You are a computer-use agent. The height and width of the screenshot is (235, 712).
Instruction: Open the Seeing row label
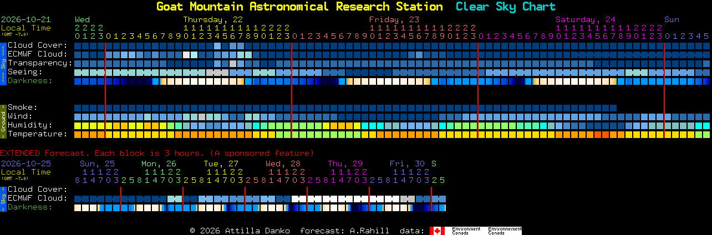25,72
